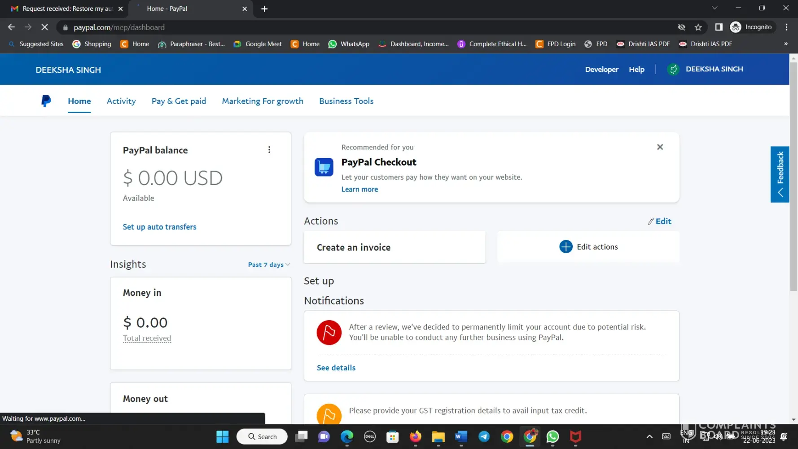
Task: Click the browser address bar URL
Action: tap(119, 27)
